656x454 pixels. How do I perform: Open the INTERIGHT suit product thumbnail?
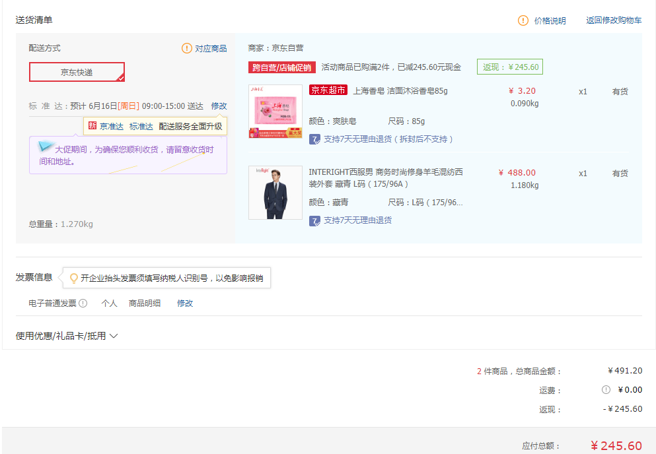[x=275, y=193]
